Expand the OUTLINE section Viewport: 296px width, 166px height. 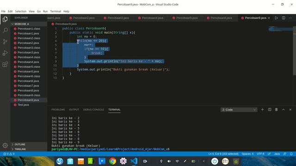point(29,144)
